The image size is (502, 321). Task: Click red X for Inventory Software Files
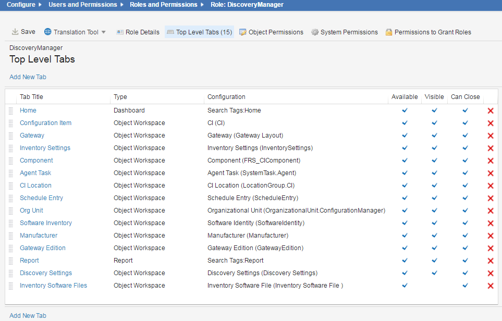490,286
